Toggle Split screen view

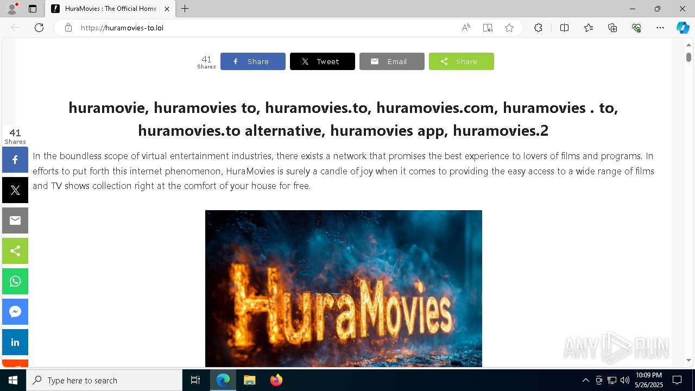[x=564, y=28]
